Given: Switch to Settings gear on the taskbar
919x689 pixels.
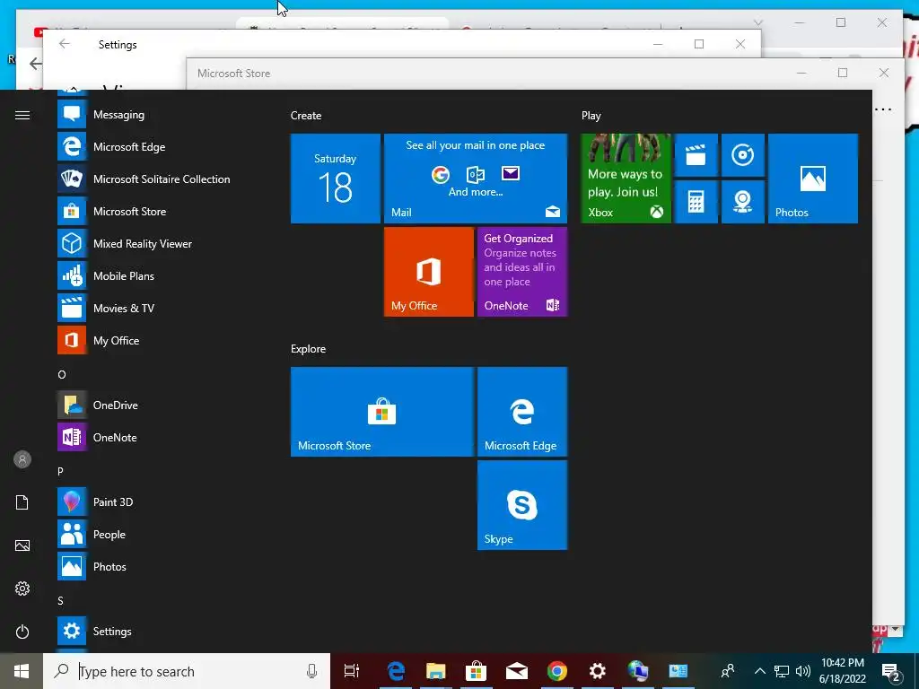Looking at the screenshot, I should (597, 671).
